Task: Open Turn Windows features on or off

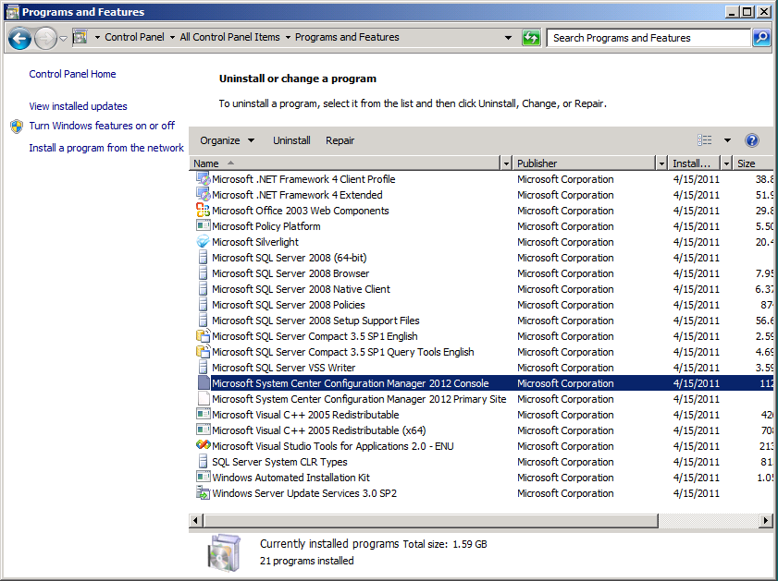Action: tap(102, 126)
